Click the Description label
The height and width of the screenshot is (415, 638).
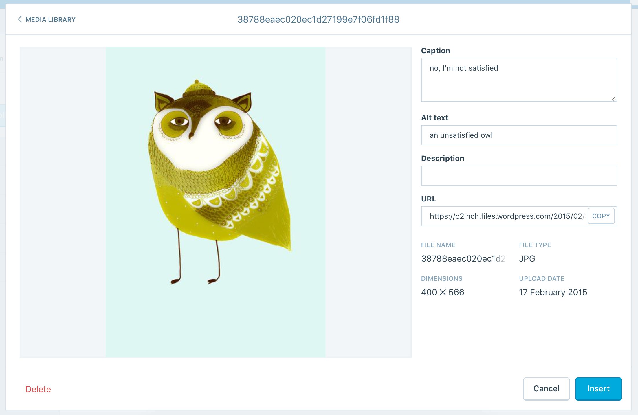pos(443,158)
